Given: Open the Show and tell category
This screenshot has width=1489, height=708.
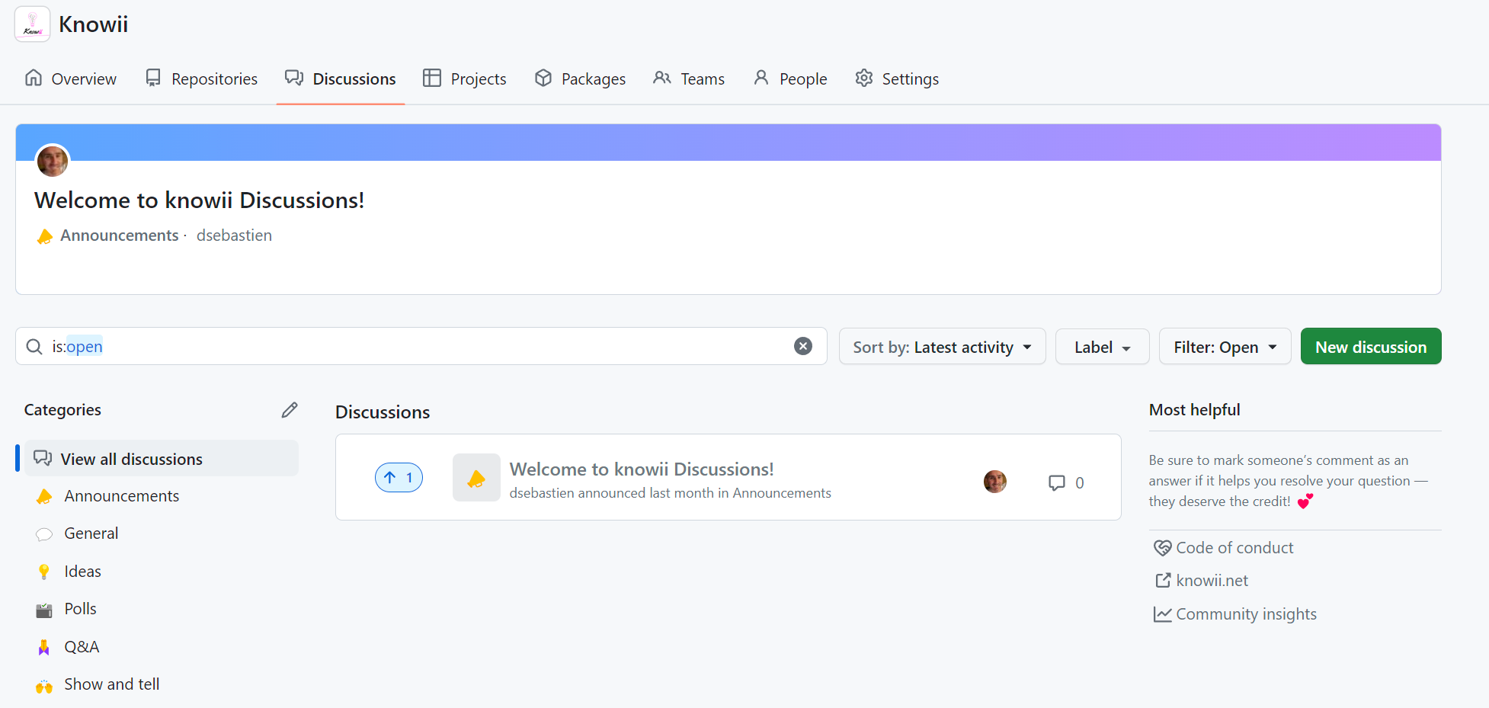Looking at the screenshot, I should tap(112, 684).
